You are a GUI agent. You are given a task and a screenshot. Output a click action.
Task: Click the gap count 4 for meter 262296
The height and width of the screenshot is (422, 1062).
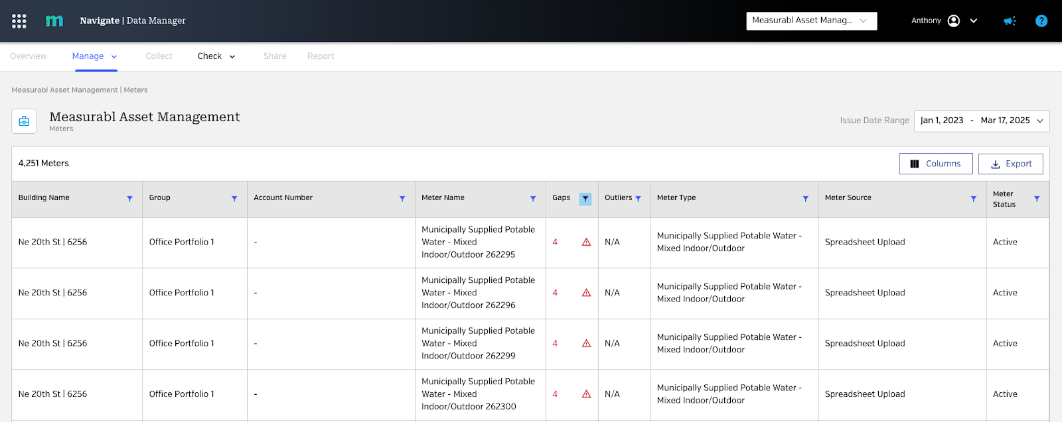555,293
